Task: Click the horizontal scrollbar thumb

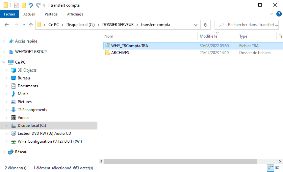Action: (181, 161)
